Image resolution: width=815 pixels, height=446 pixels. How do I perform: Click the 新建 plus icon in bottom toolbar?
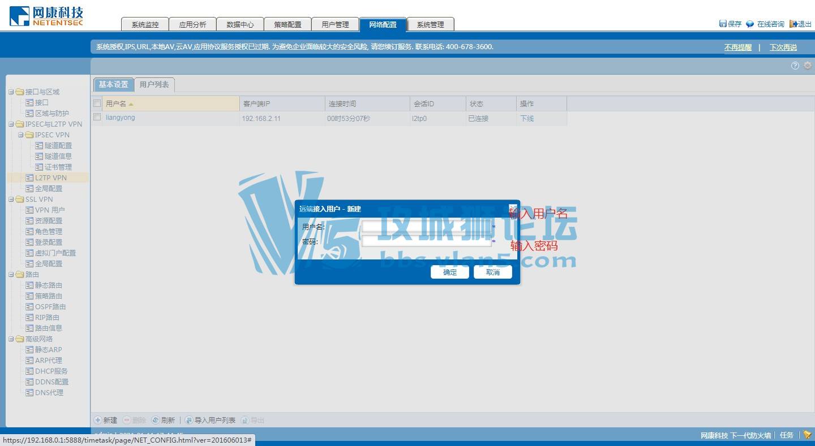98,420
